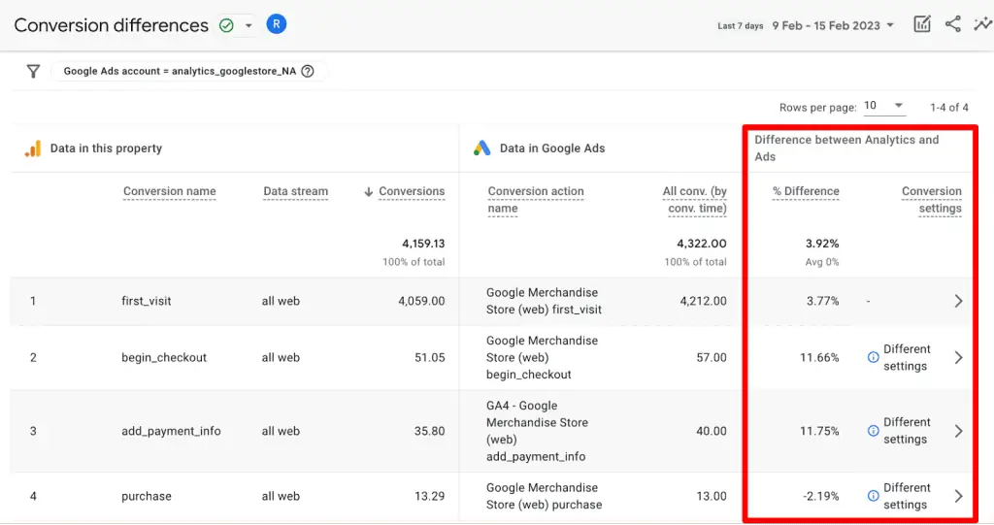Viewport: 994px width, 525px height.
Task: Click the 4,059.00 conversions value
Action: (421, 301)
